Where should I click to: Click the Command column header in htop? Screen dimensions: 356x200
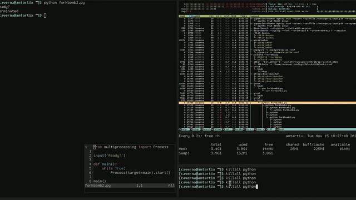254,16
